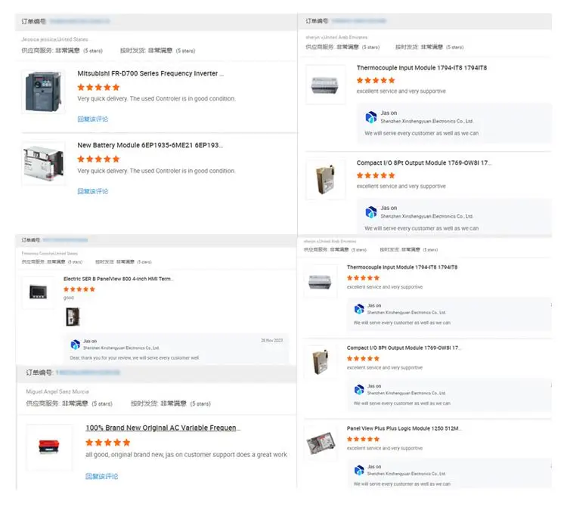Open the red AC variable frequency drive image
567x510 pixels.
point(49,446)
